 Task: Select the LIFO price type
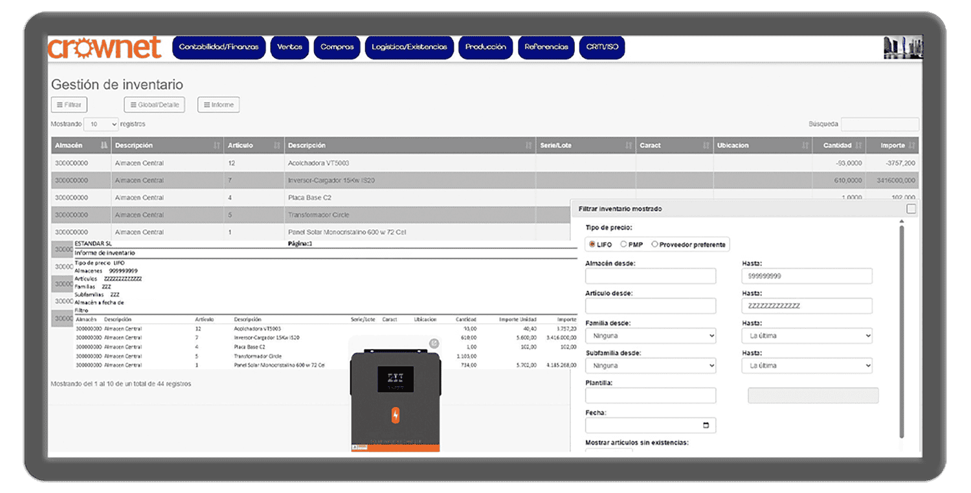point(592,244)
